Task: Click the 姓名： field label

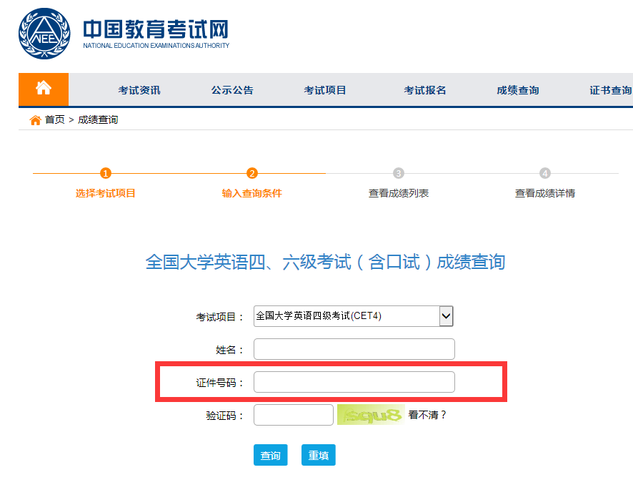Action: (x=230, y=350)
